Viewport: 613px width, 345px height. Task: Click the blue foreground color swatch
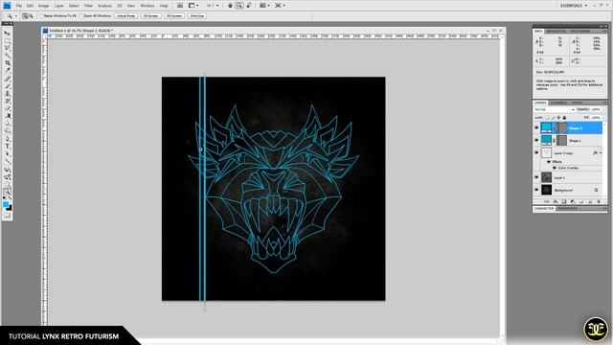tap(6, 204)
